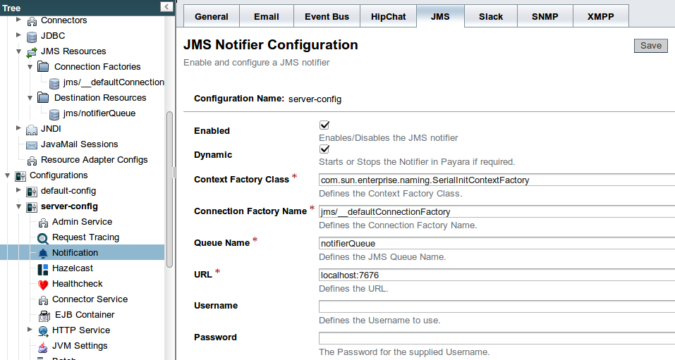This screenshot has height=360, width=675.
Task: Open the JVM Settings tree link
Action: (x=80, y=345)
